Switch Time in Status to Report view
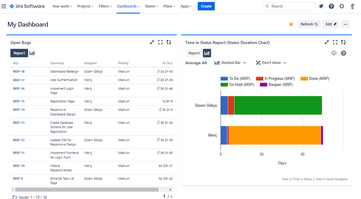Image resolution: width=361 pixels, height=199 pixels. pyautogui.click(x=194, y=53)
